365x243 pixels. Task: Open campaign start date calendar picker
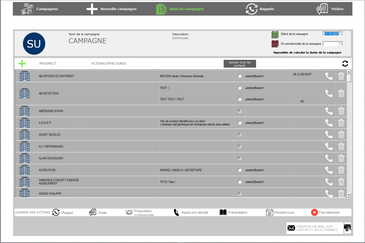[x=341, y=34]
